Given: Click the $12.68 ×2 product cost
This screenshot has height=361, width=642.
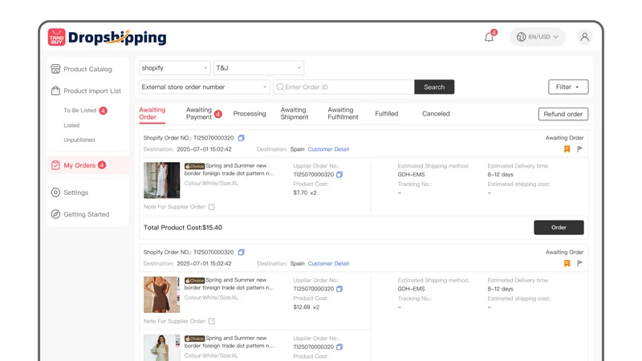Looking at the screenshot, I should 307,307.
